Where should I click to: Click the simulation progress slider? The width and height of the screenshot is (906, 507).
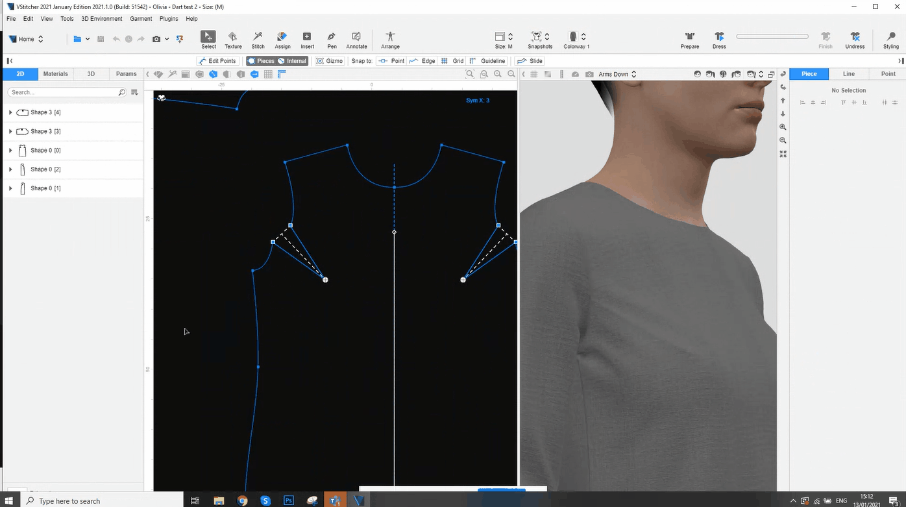(772, 36)
